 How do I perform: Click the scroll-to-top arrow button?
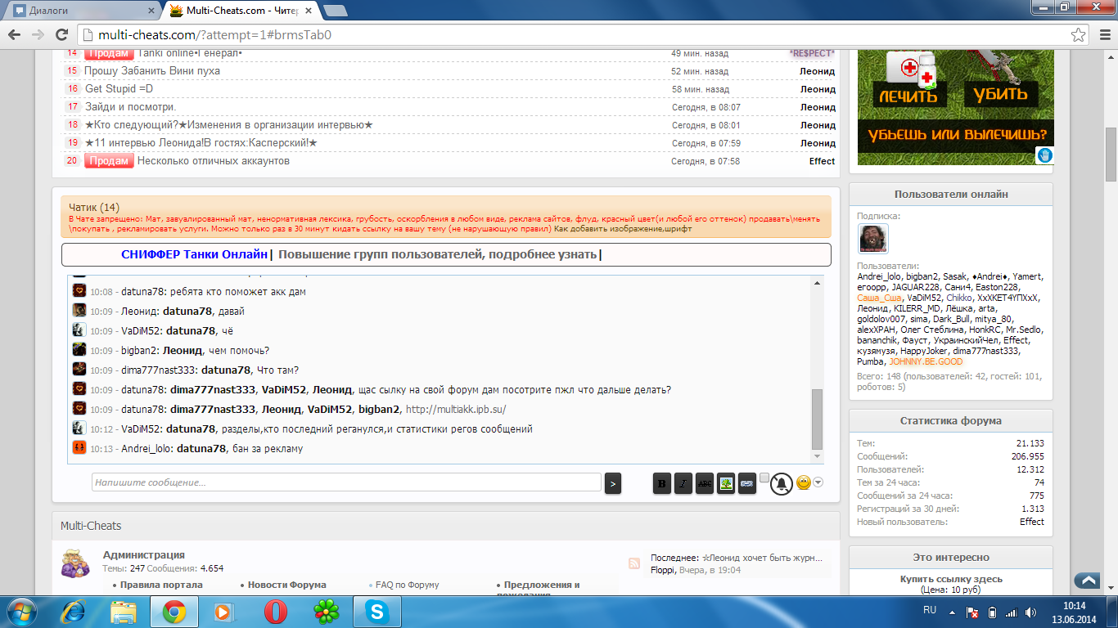[x=1088, y=580]
